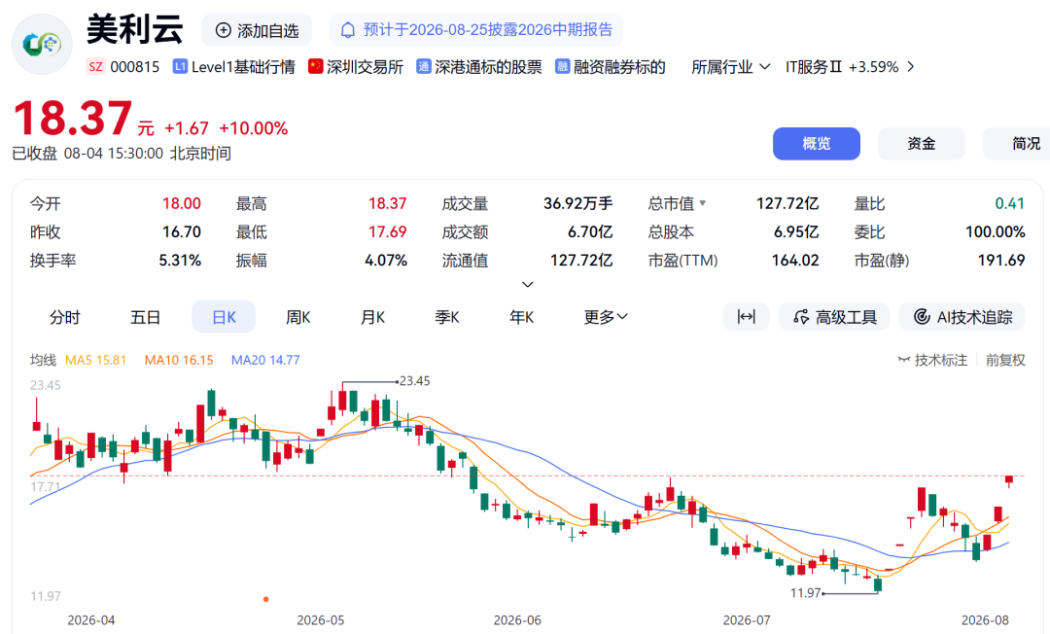The height and width of the screenshot is (634, 1050).
Task: Click the stock price 18.37
Action: [x=73, y=119]
